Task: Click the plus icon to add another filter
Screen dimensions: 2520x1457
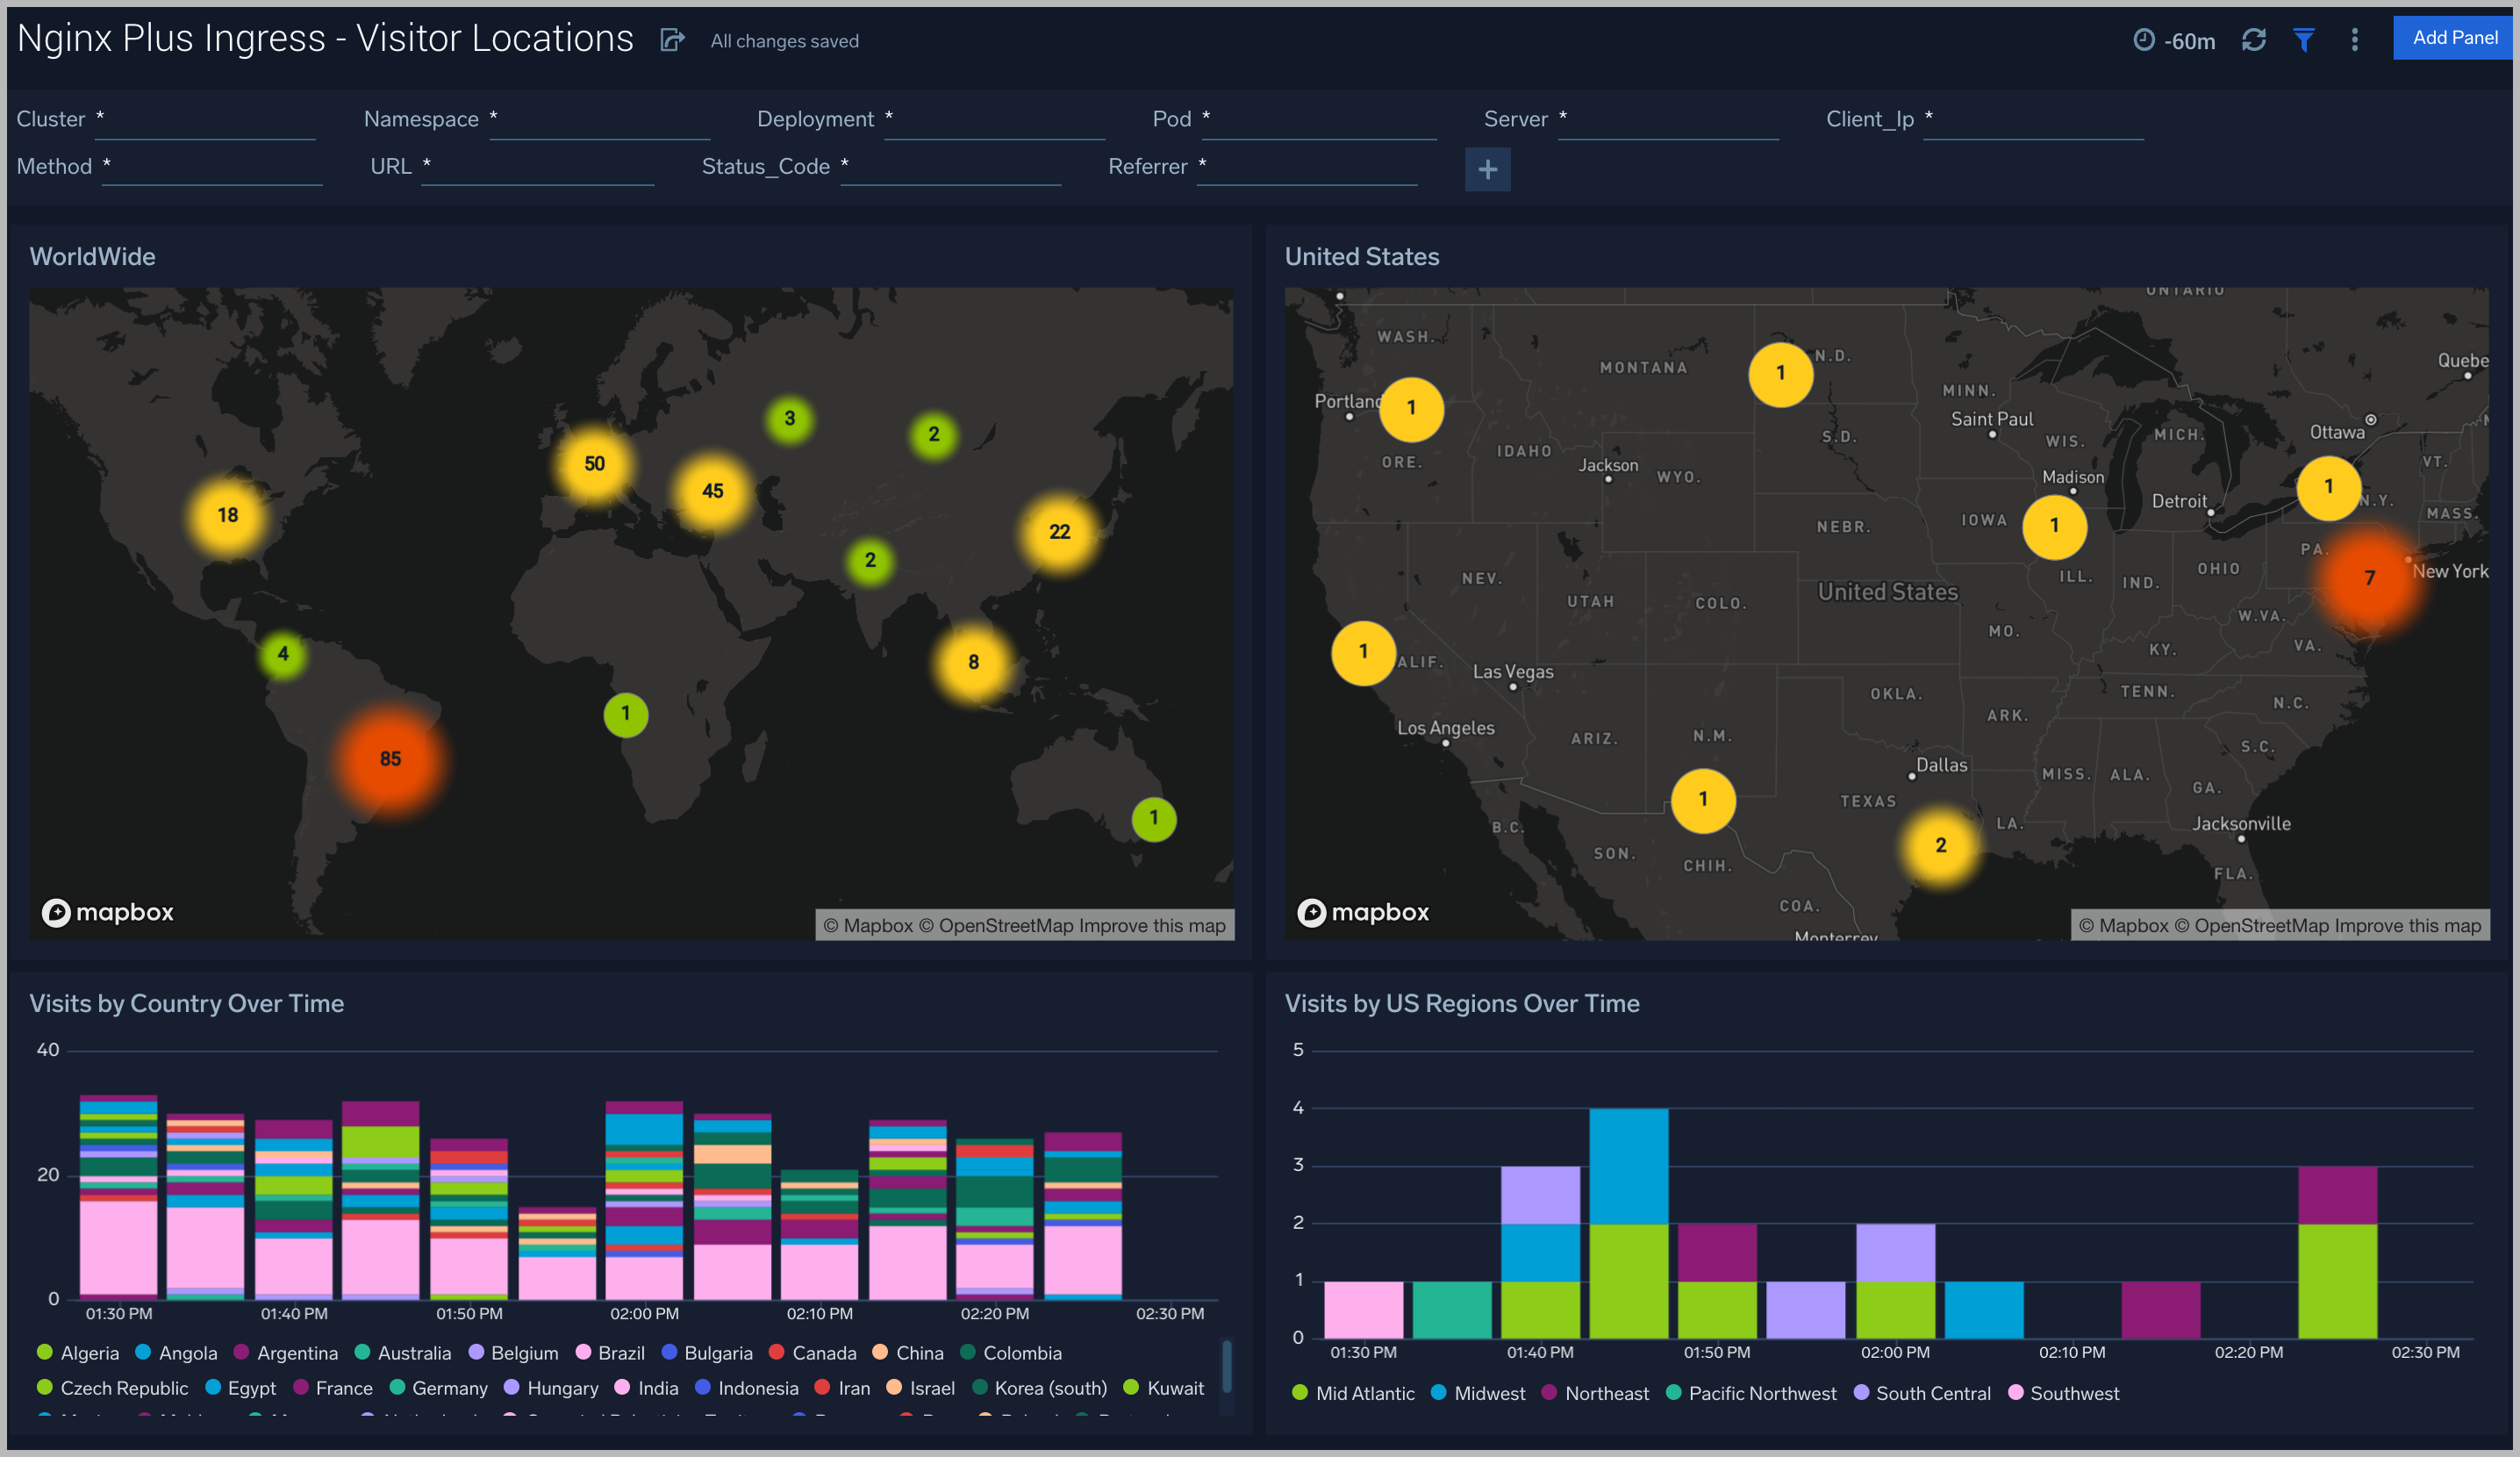Action: [1487, 169]
